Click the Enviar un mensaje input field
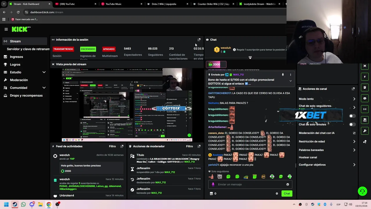The width and height of the screenshot is (371, 209). pos(250,184)
